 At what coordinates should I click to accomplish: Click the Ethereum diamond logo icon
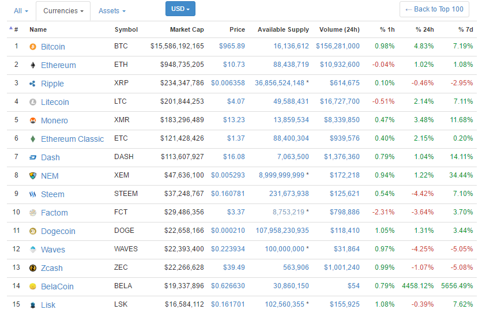point(33,65)
